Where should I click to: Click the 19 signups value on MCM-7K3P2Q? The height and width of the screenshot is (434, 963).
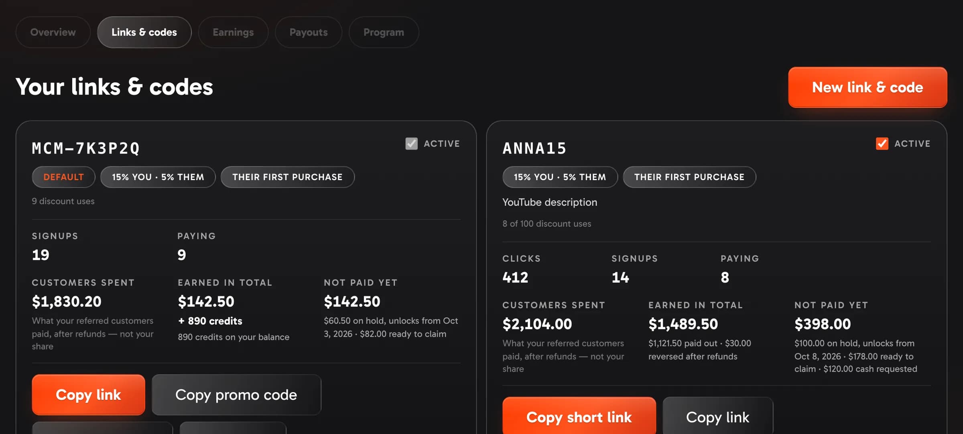pyautogui.click(x=41, y=255)
